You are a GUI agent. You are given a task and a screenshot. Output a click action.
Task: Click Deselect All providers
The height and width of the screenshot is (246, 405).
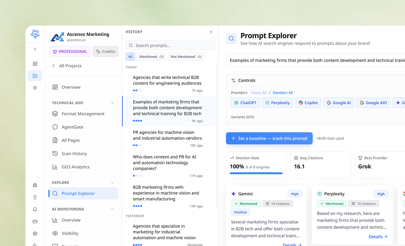click(283, 93)
